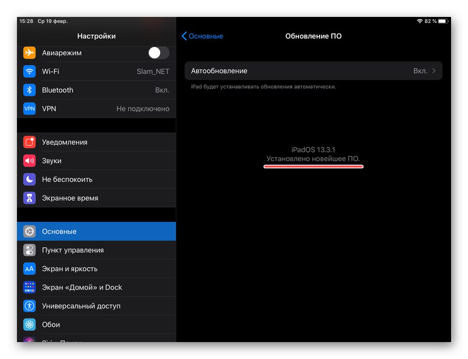Tap the Airplane mode icon
468x359 pixels.
[29, 53]
